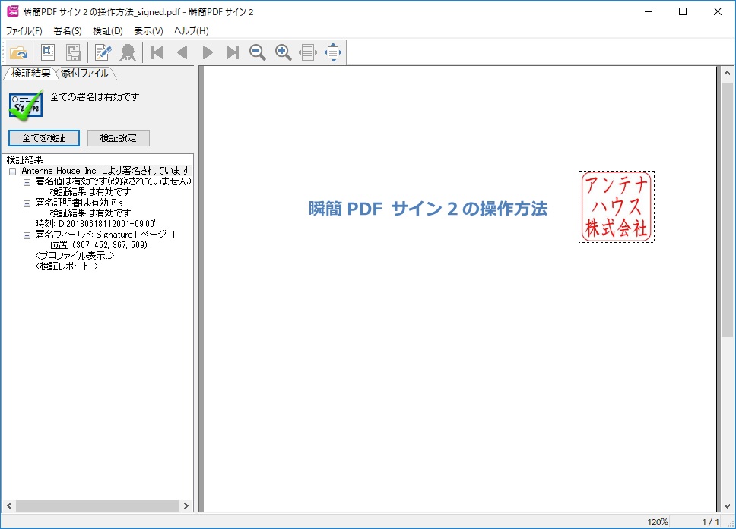Collapse the 署名値は有効です node

tap(27, 182)
